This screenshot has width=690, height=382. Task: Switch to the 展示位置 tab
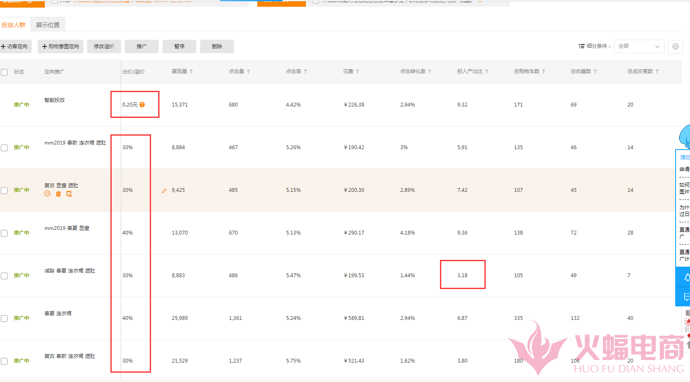coord(48,25)
